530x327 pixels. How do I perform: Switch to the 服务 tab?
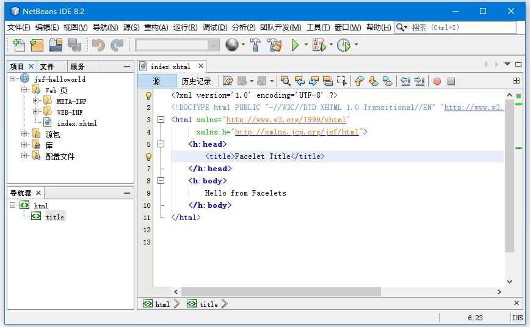click(x=78, y=67)
